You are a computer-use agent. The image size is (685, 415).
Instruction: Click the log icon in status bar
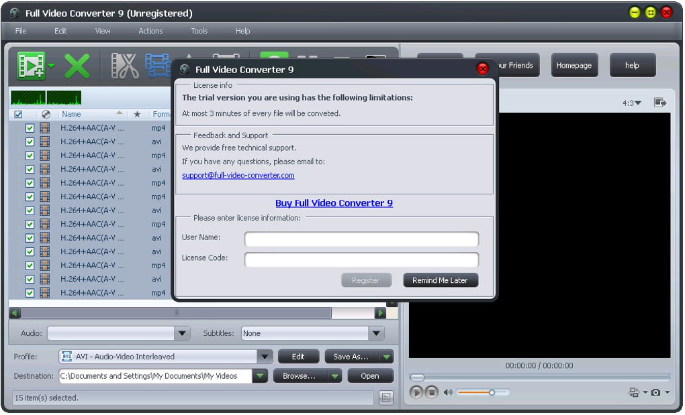[385, 397]
